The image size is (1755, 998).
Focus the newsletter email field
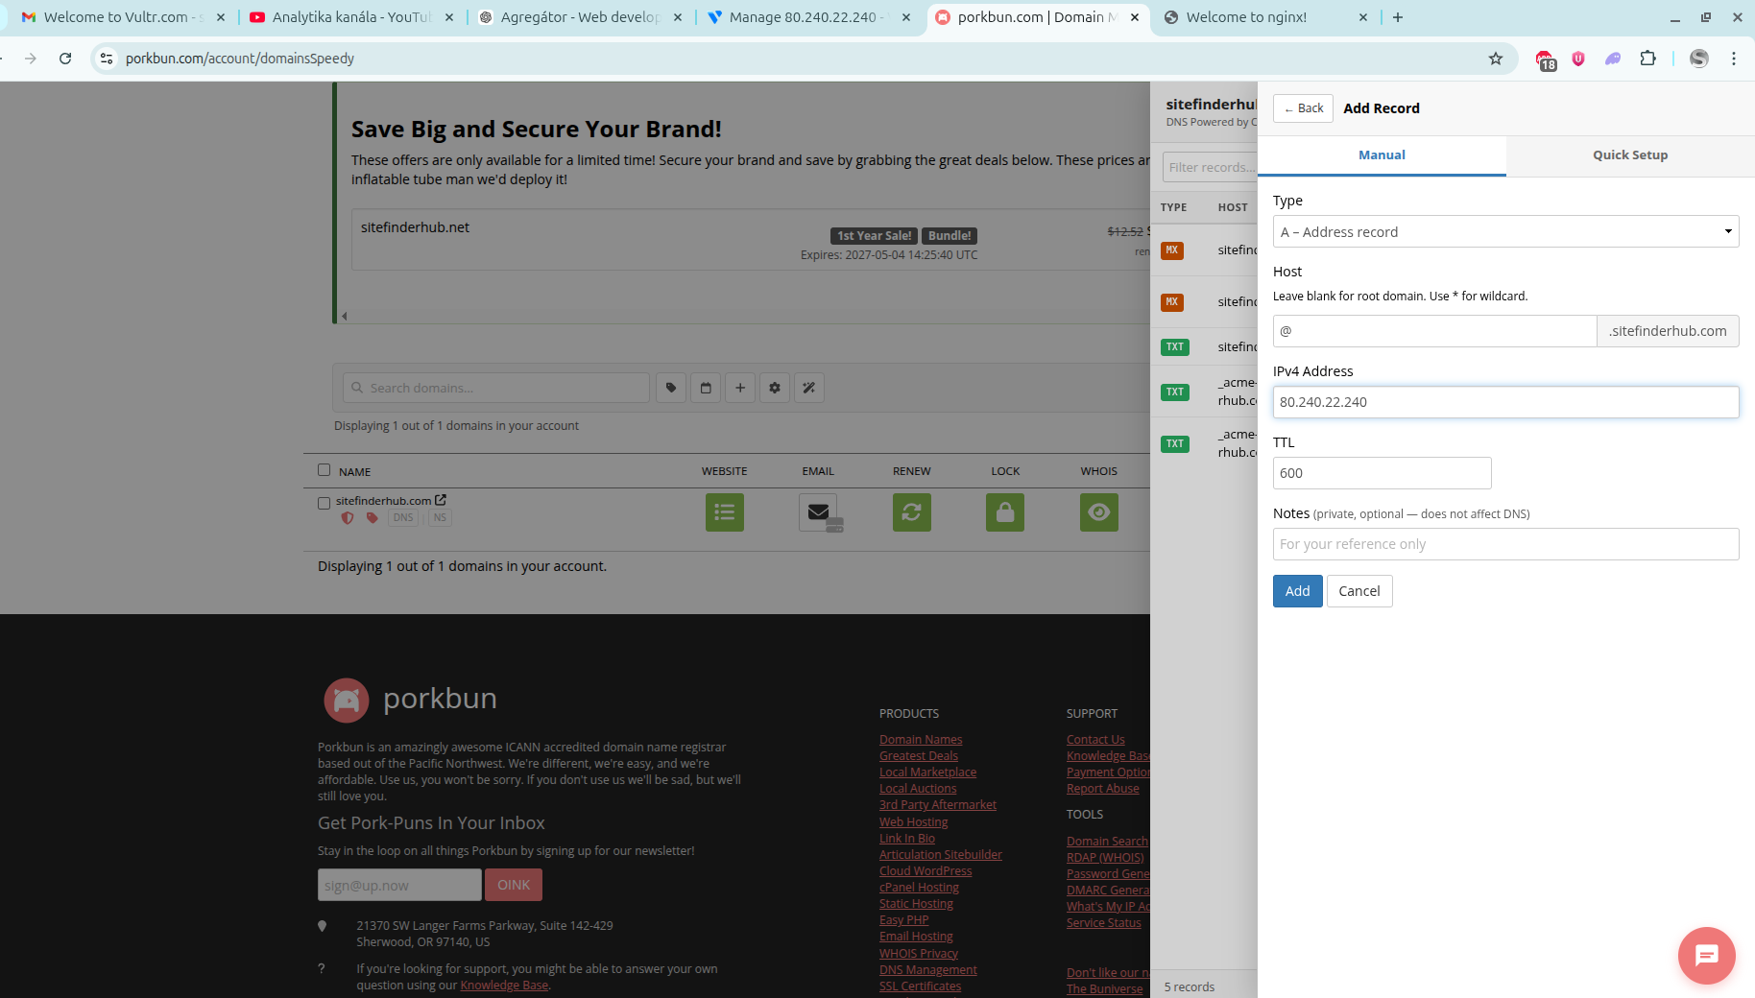399,885
